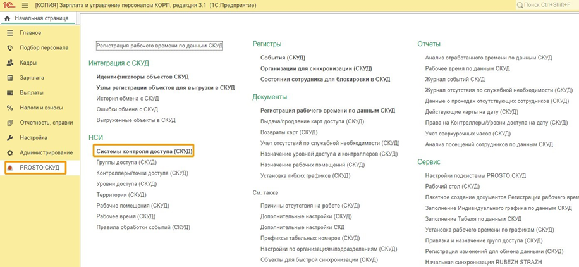The height and width of the screenshot is (267, 579).
Task: Open the Отчетность, справки section
Action: click(46, 123)
